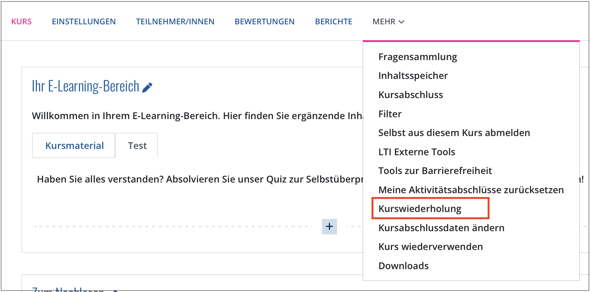The height and width of the screenshot is (292, 590).
Task: Open LTI Externe Tools
Action: (x=417, y=152)
